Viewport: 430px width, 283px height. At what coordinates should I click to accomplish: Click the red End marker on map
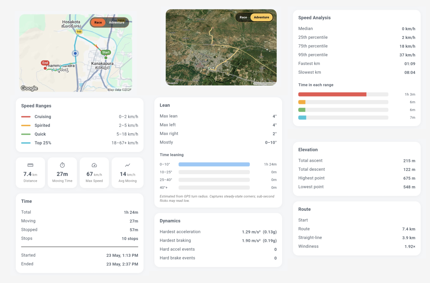[45, 63]
